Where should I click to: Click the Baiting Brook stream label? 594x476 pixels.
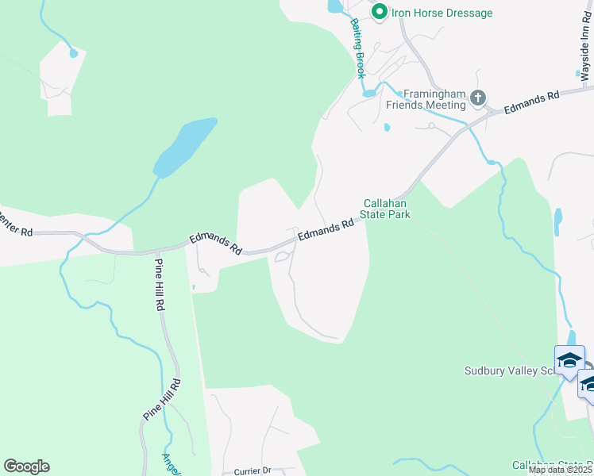pos(357,48)
